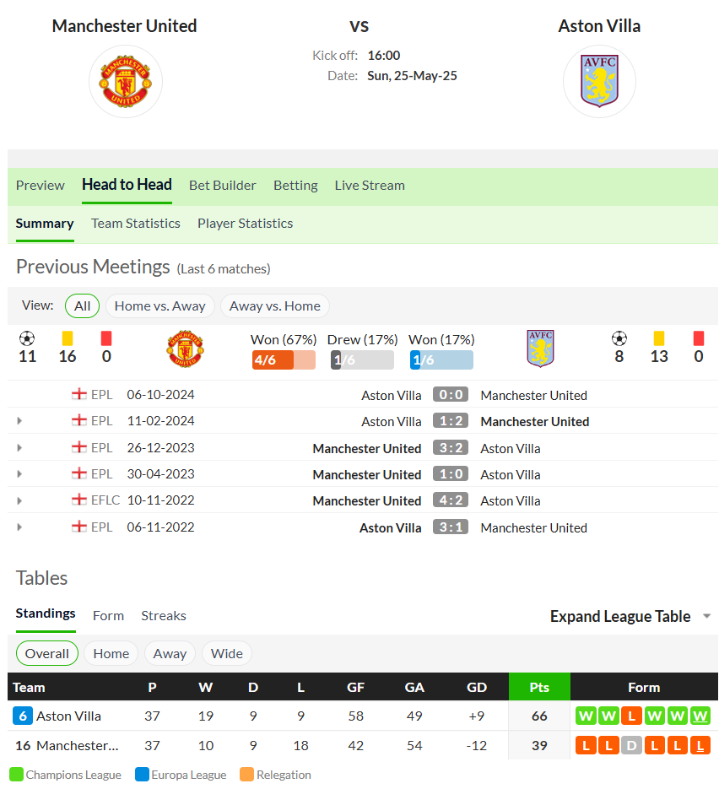Image resolution: width=719 pixels, height=789 pixels.
Task: Click Manchester United's goals football icon
Action: click(x=27, y=338)
